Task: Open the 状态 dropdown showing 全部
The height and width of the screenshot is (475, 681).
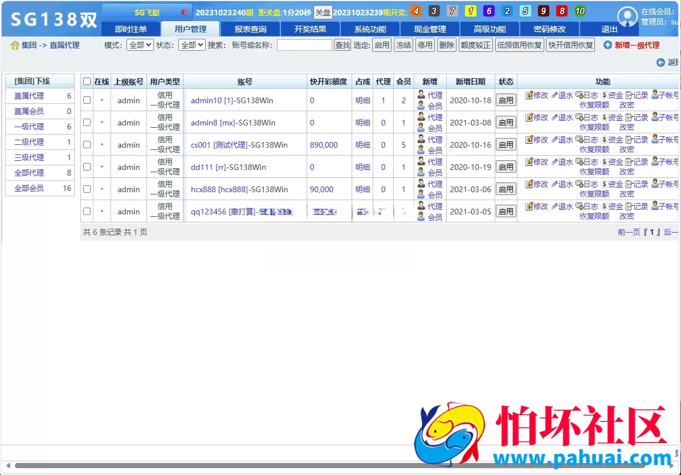Action: pos(191,44)
